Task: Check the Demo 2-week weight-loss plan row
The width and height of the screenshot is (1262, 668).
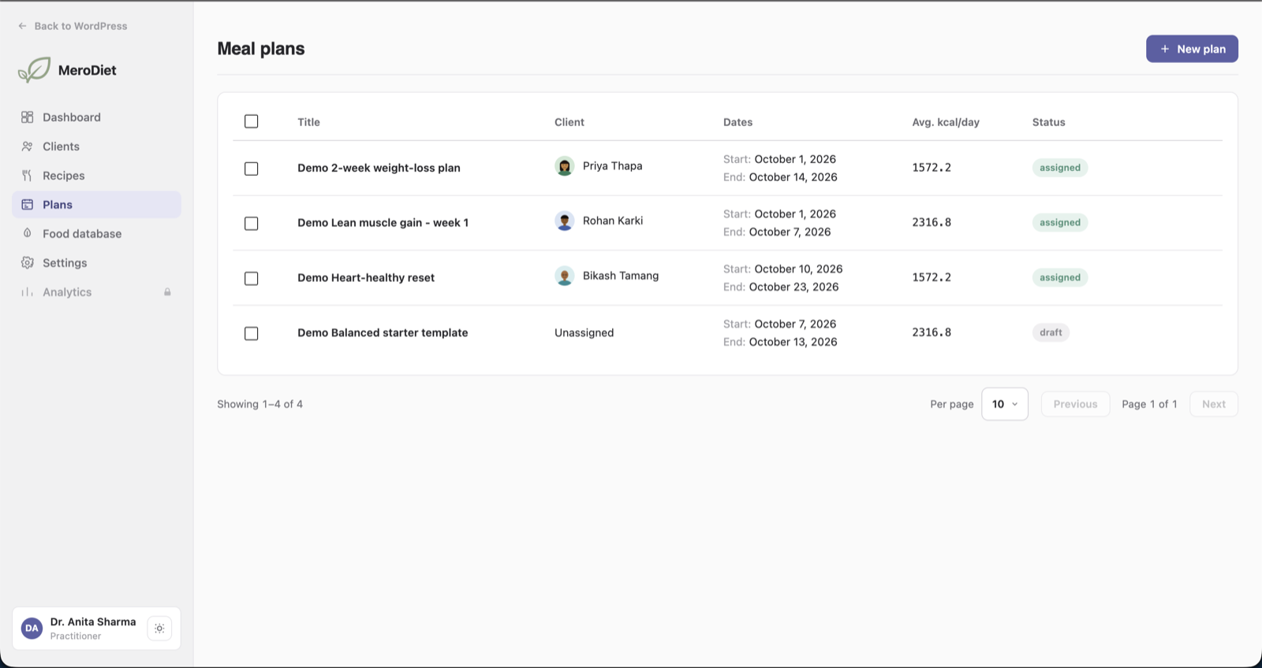Action: [252, 169]
